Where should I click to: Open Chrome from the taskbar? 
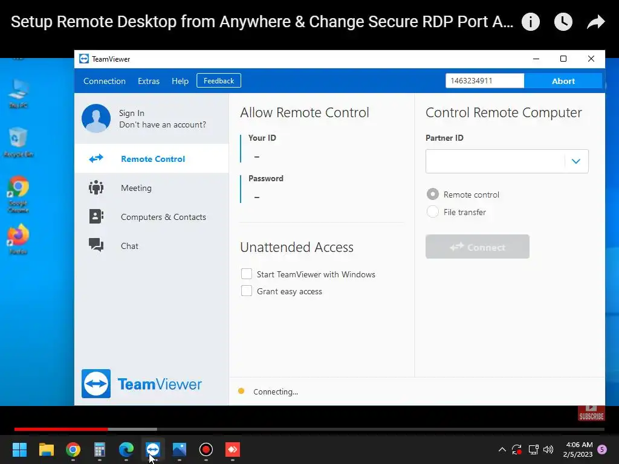click(x=73, y=449)
